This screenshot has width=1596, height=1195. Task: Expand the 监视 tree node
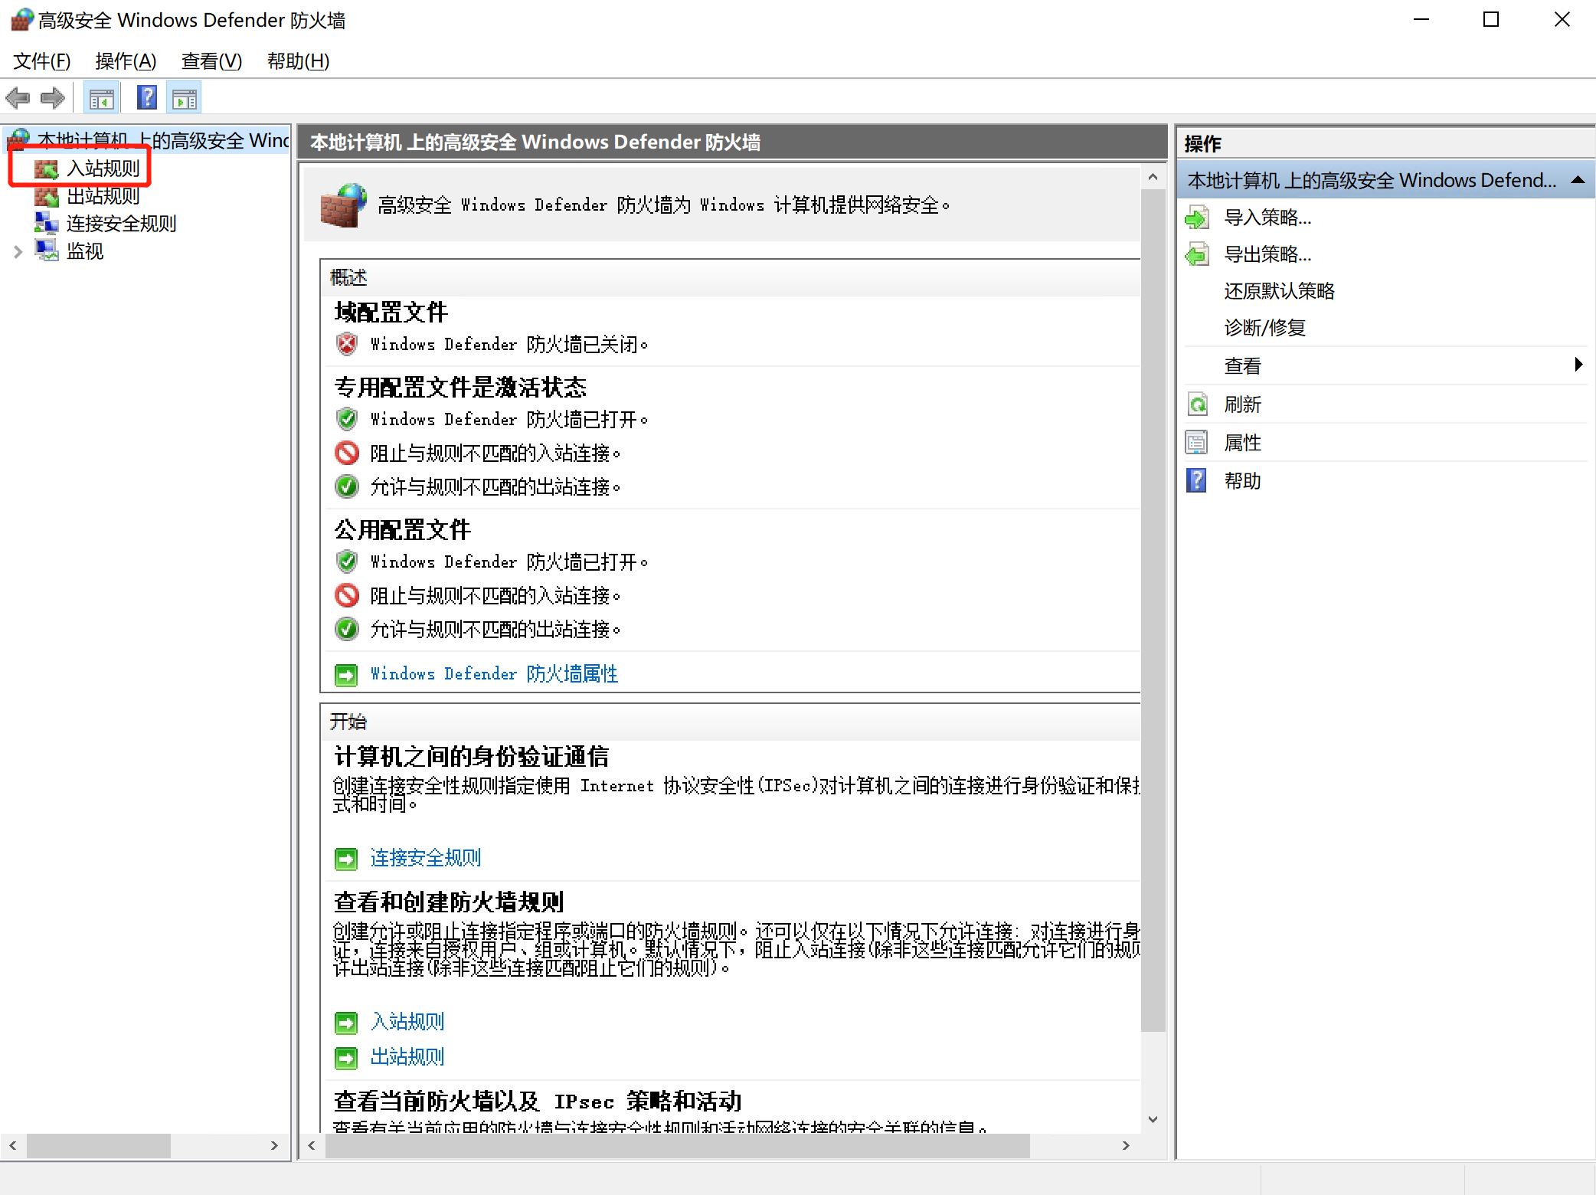(x=18, y=251)
